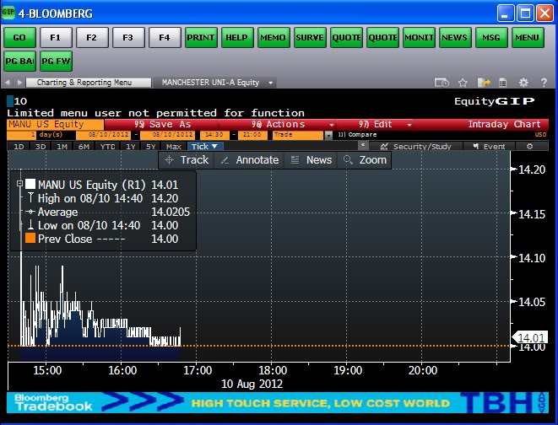Click the Average 14.0205 legend row
This screenshot has height=425, width=558.
(108, 212)
